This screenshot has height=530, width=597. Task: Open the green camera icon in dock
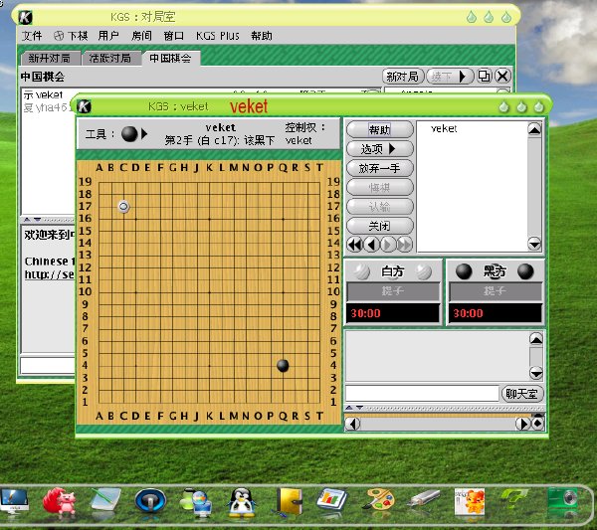[562, 501]
